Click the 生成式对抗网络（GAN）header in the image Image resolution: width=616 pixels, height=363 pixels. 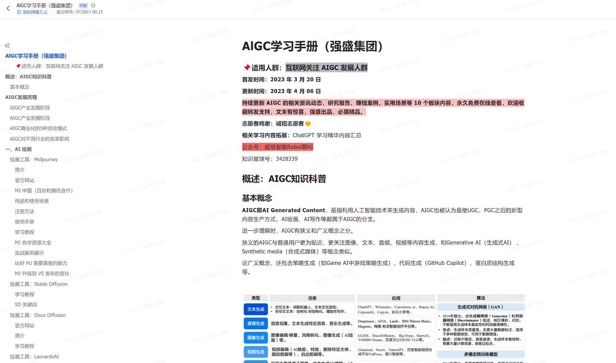coord(481,307)
